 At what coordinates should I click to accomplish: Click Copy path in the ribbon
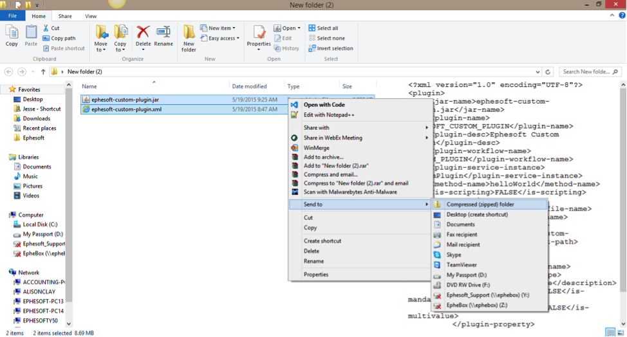[59, 39]
